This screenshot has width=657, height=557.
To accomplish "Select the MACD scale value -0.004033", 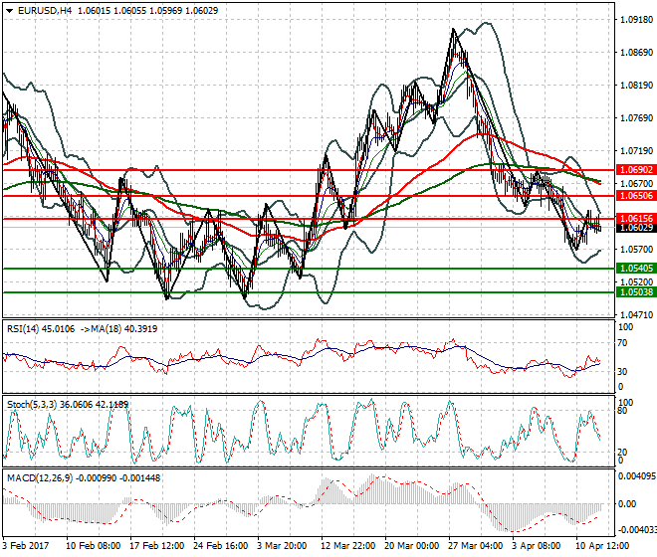I will click(x=636, y=530).
